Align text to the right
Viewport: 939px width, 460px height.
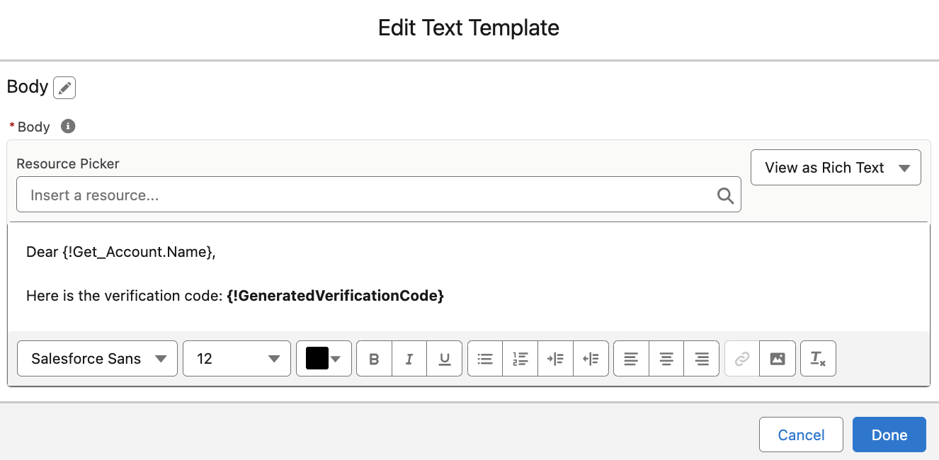coord(701,358)
